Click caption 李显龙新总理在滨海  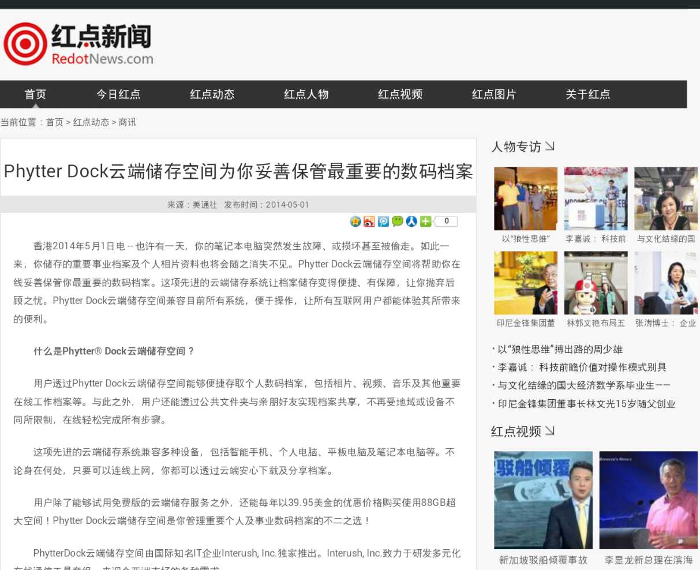pyautogui.click(x=649, y=560)
